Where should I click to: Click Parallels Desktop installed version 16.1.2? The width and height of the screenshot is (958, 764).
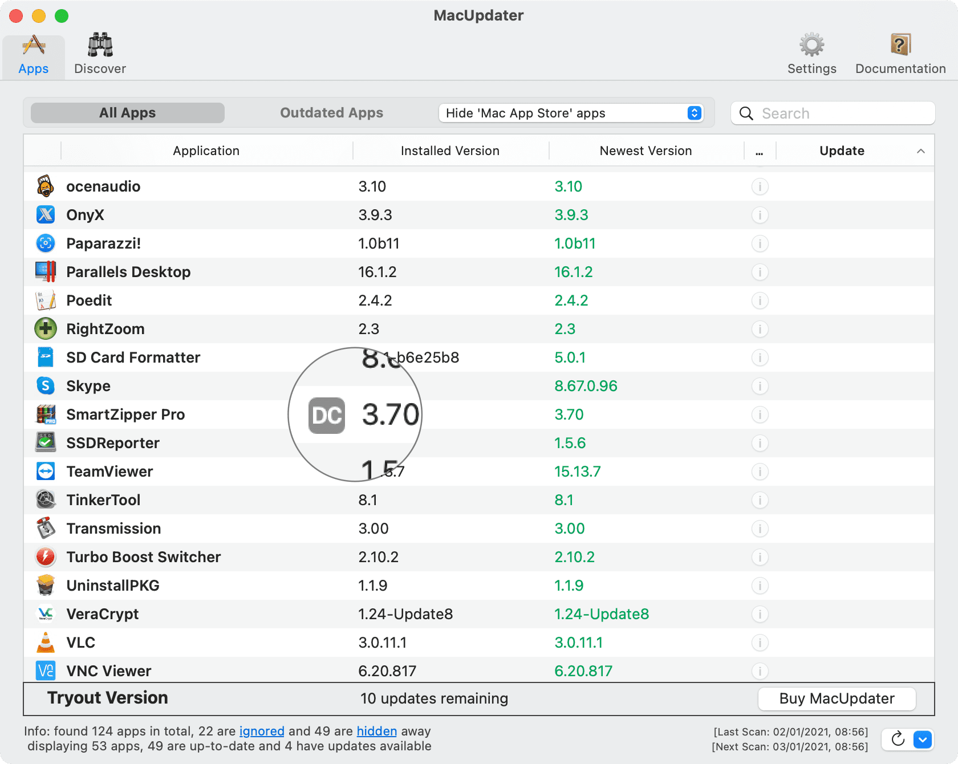point(377,272)
